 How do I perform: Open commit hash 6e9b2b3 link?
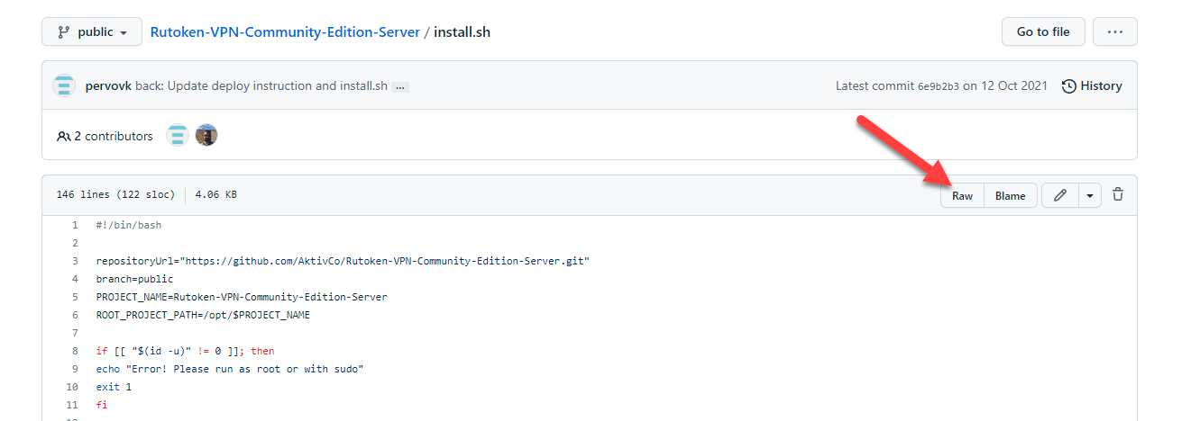939,86
